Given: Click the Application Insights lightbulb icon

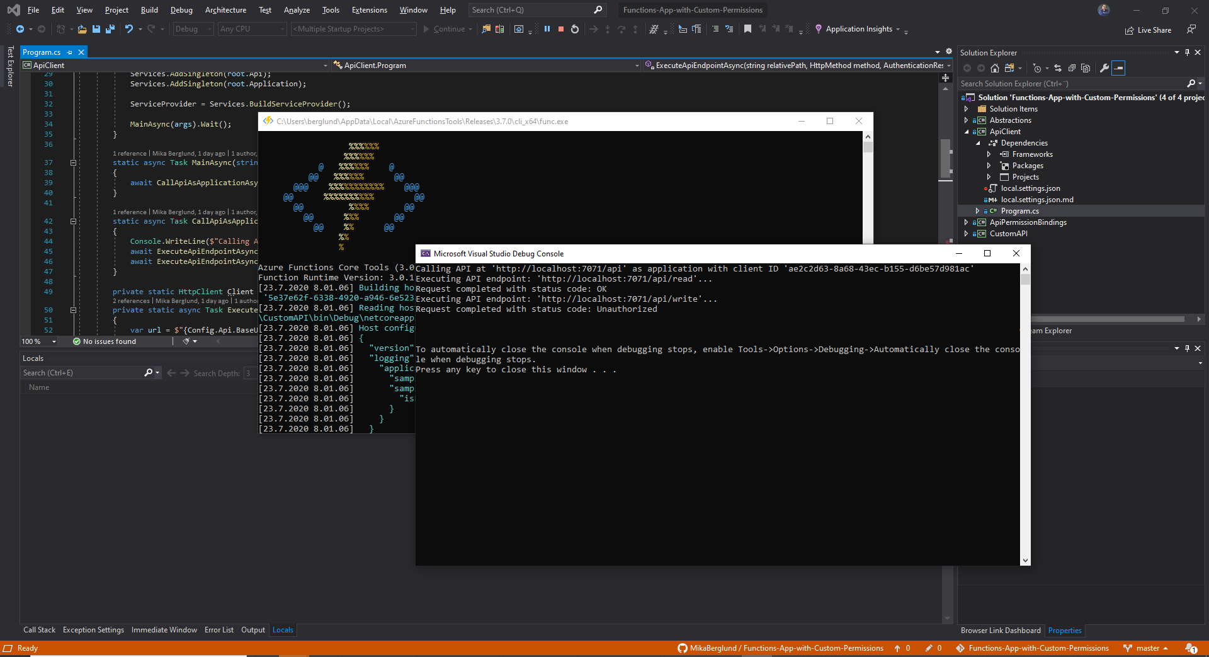Looking at the screenshot, I should point(819,29).
